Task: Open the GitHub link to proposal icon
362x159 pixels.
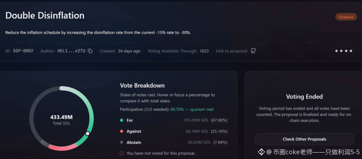Action: (253, 51)
